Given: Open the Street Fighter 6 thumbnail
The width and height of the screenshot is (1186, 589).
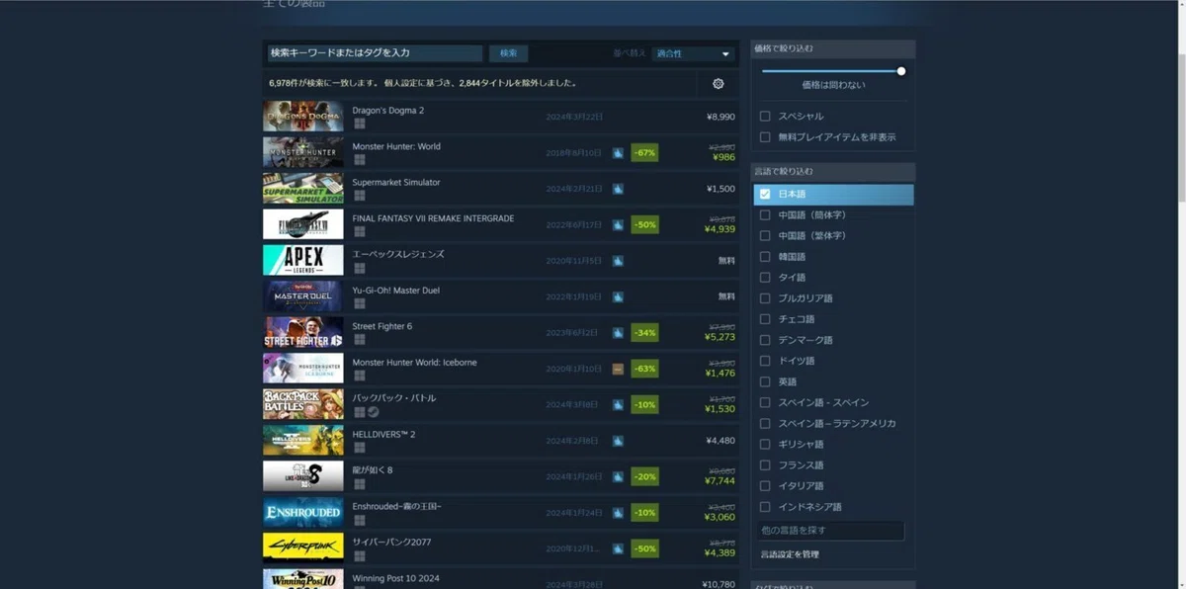Looking at the screenshot, I should (303, 332).
